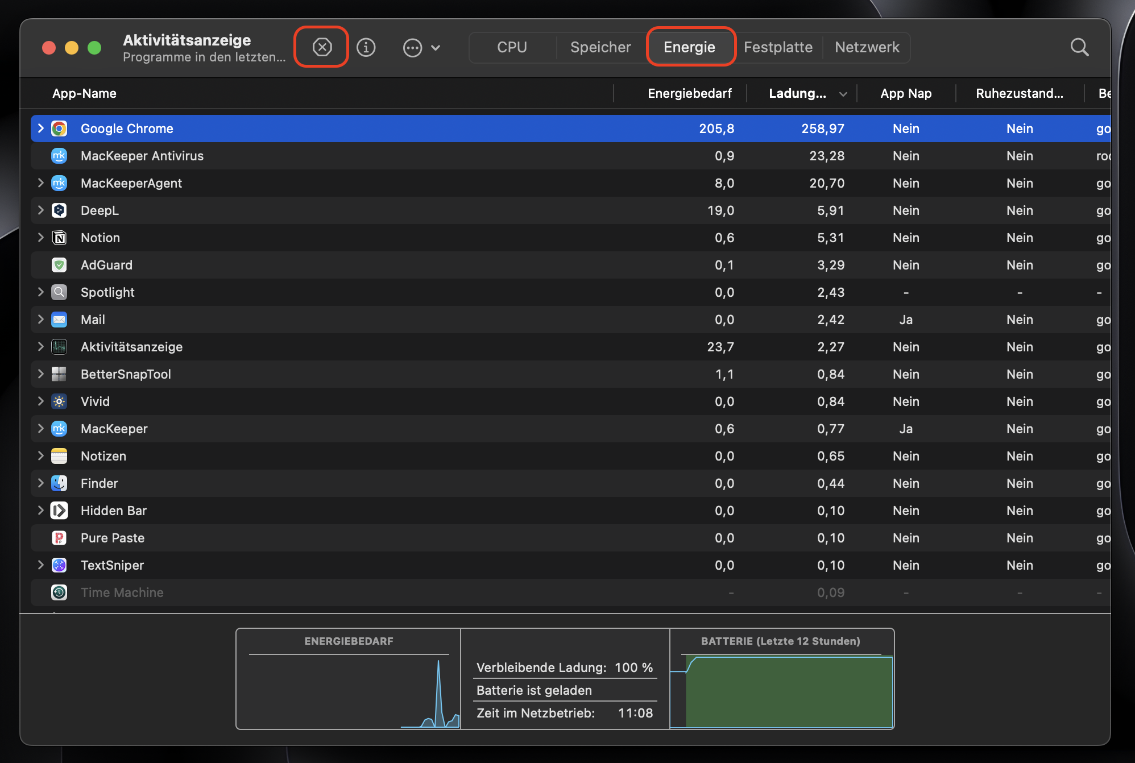Click the Notion app icon in list
Viewport: 1135px width, 763px height.
(59, 238)
